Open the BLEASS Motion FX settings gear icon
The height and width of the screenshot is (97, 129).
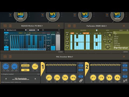(59, 30)
